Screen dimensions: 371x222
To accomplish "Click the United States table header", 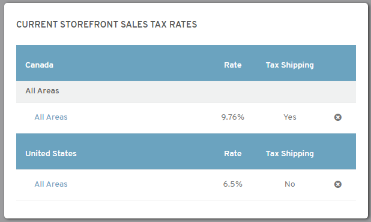I will (x=186, y=151).
